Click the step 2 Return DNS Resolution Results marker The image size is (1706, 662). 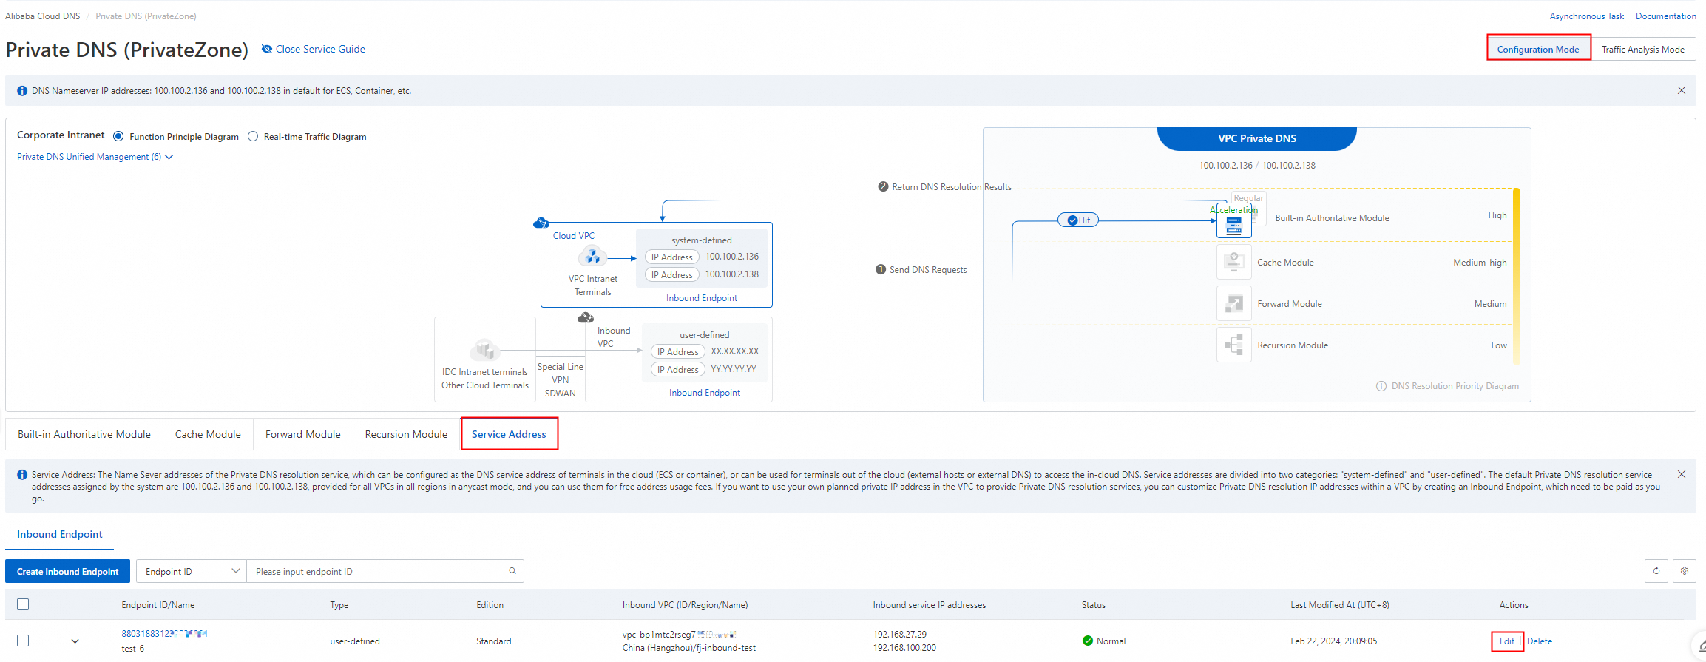883,186
